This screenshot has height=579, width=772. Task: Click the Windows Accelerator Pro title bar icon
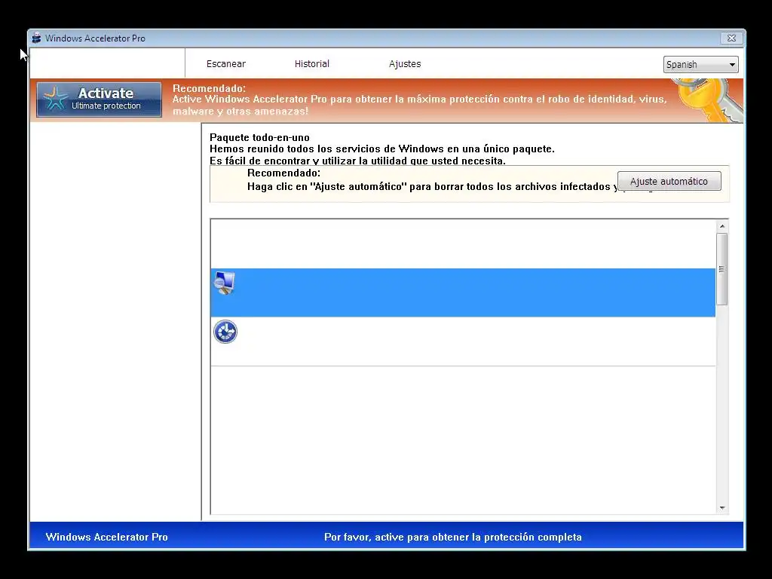(x=36, y=38)
